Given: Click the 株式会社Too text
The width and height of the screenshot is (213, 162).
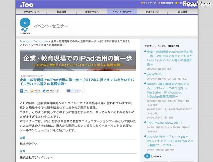Looking at the screenshot, I should coord(29,144).
